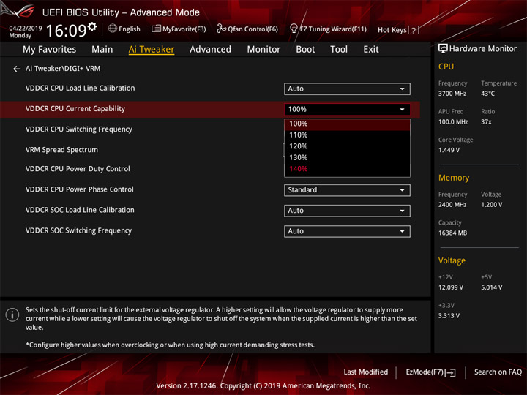Open VDDCR SOC Switching Frequency dropdown
The height and width of the screenshot is (395, 527).
[x=347, y=231]
